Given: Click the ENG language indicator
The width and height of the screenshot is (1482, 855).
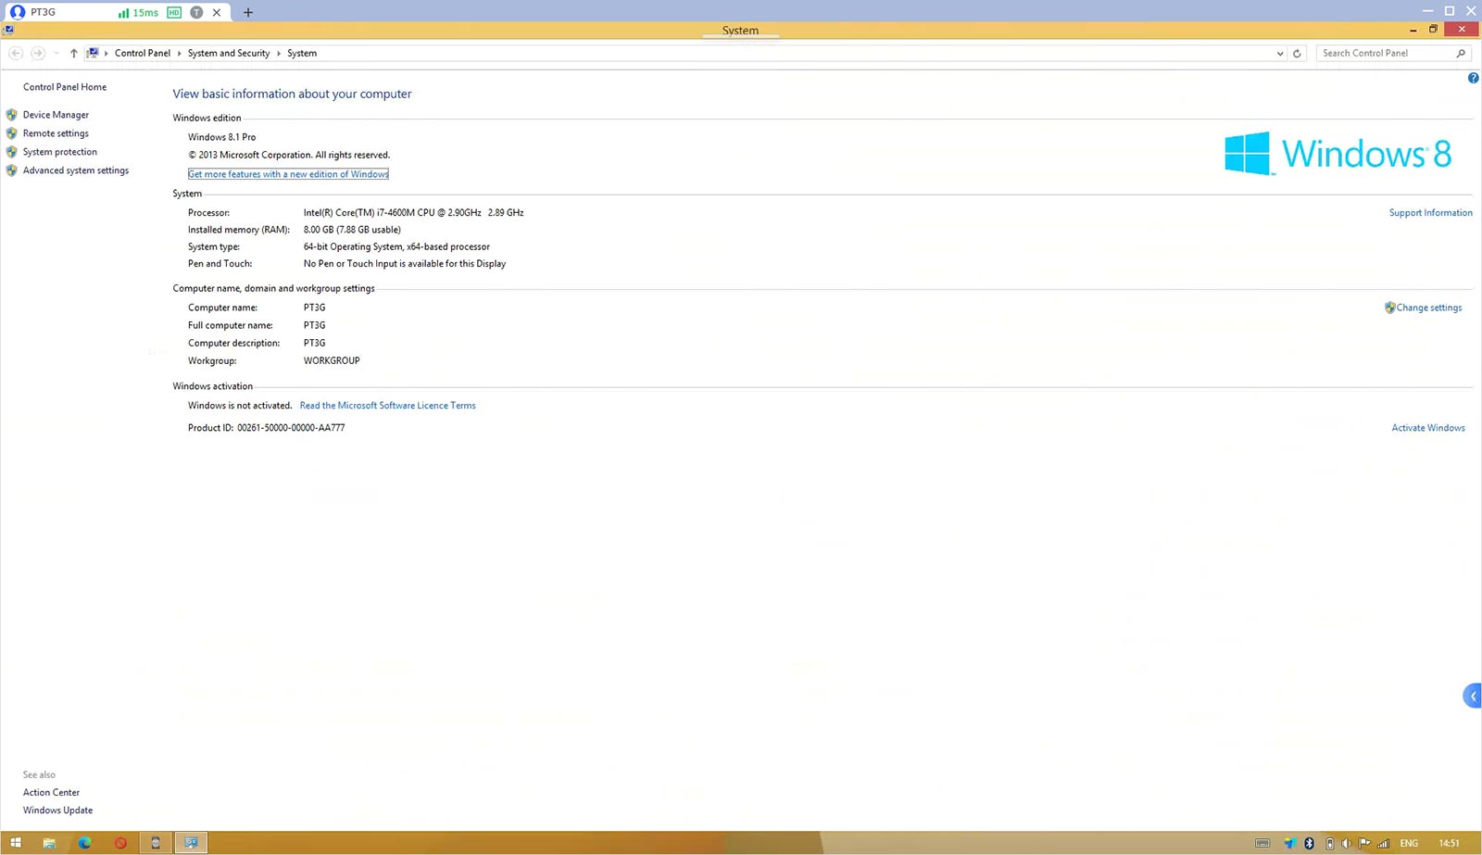Looking at the screenshot, I should coord(1409,843).
